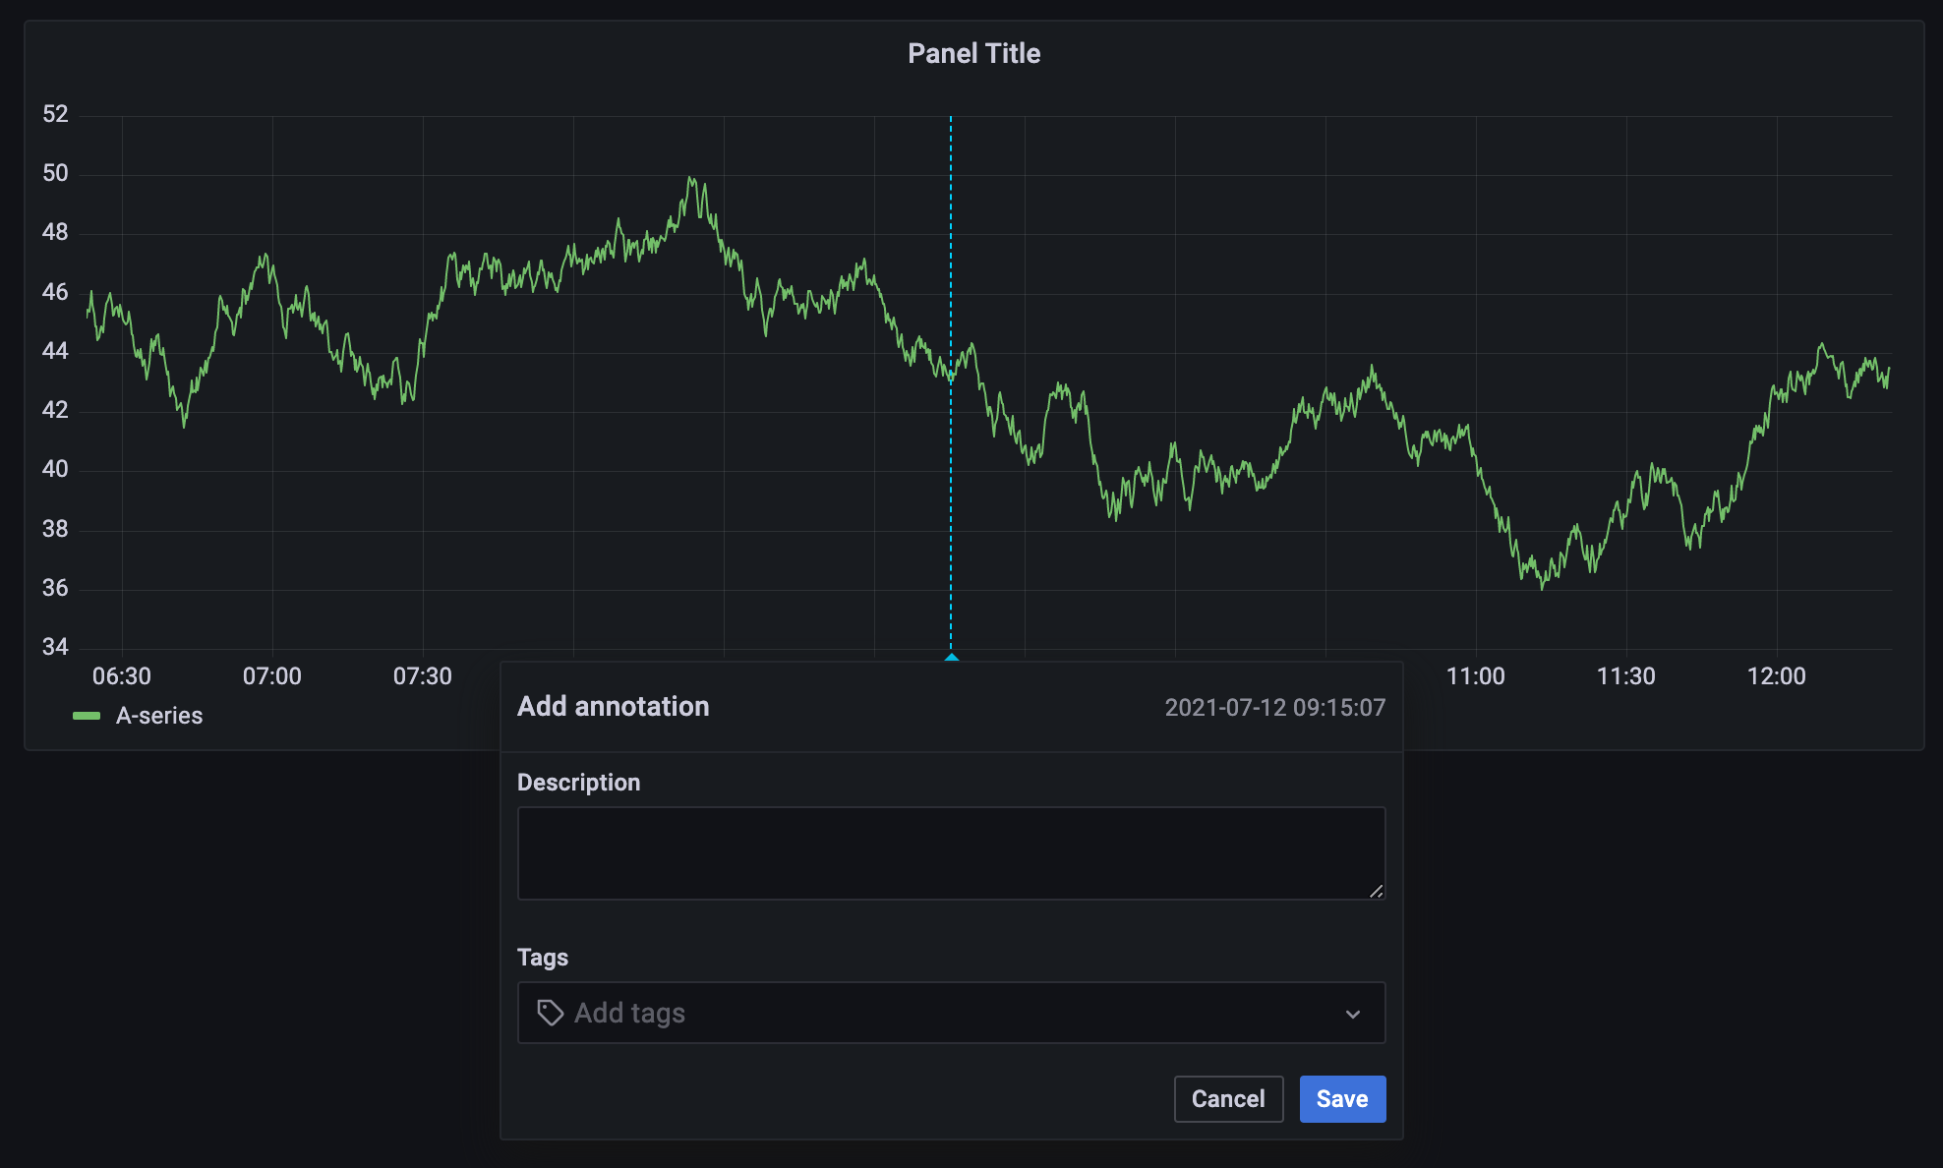Click the annotation timestamp 2021-07-12 09:15:07

point(1274,708)
